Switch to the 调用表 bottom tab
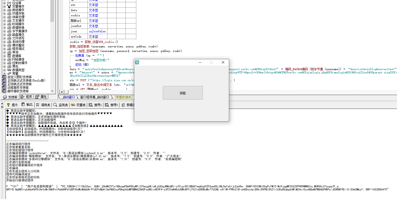Image resolution: width=397 pixels, height=199 pixels. pyautogui.click(x=43, y=105)
